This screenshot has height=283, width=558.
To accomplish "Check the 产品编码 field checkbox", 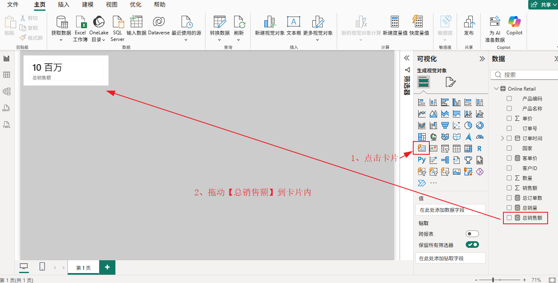I will click(x=509, y=98).
